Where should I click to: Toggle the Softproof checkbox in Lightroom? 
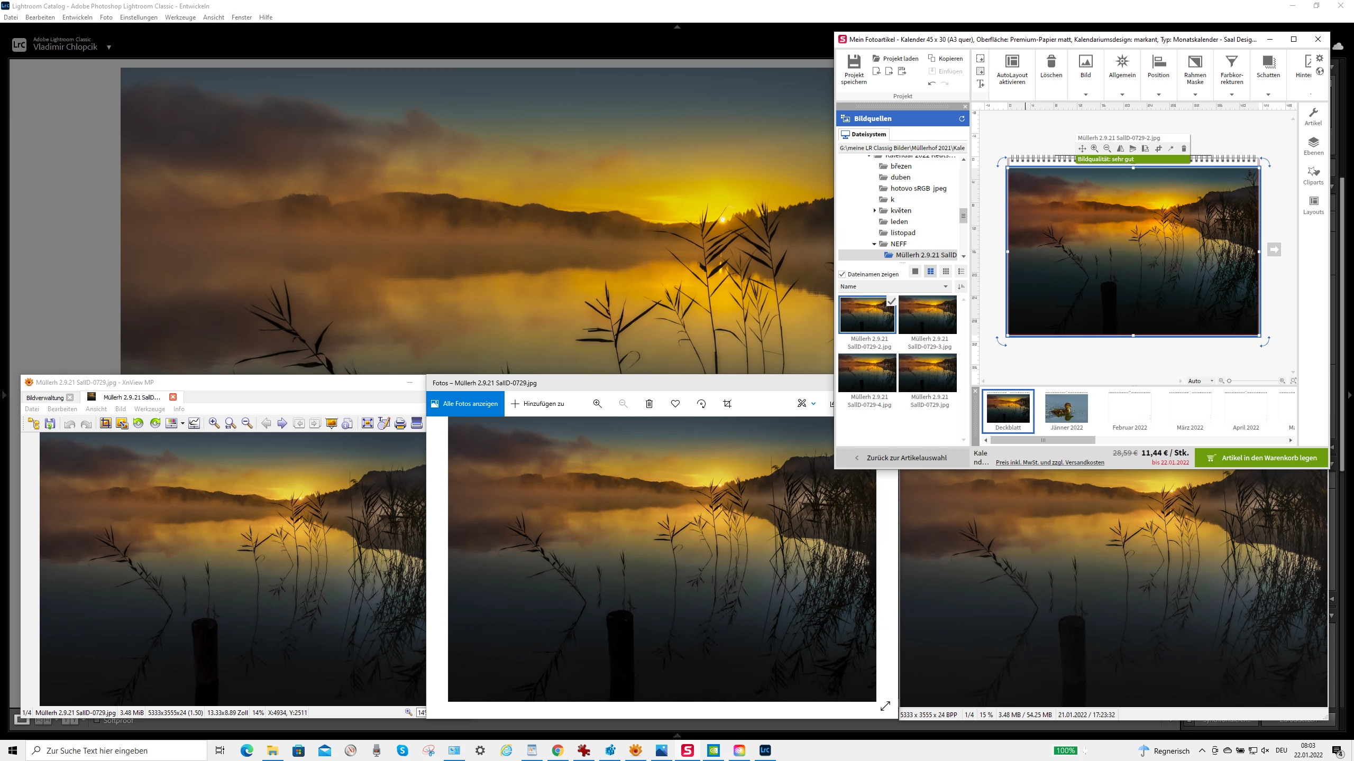coord(97,720)
